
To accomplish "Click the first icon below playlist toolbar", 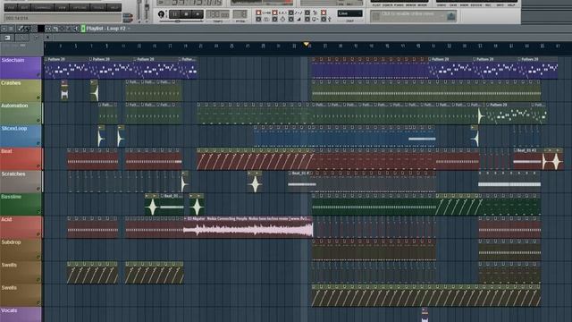I will [x=7, y=38].
